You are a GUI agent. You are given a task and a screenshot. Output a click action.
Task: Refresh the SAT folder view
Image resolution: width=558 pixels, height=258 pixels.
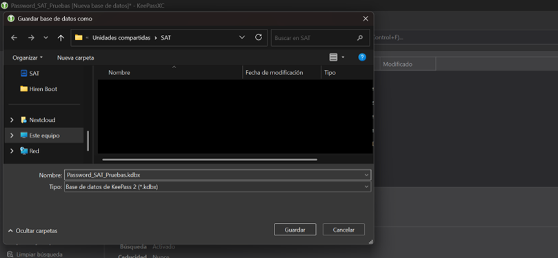pyautogui.click(x=259, y=37)
